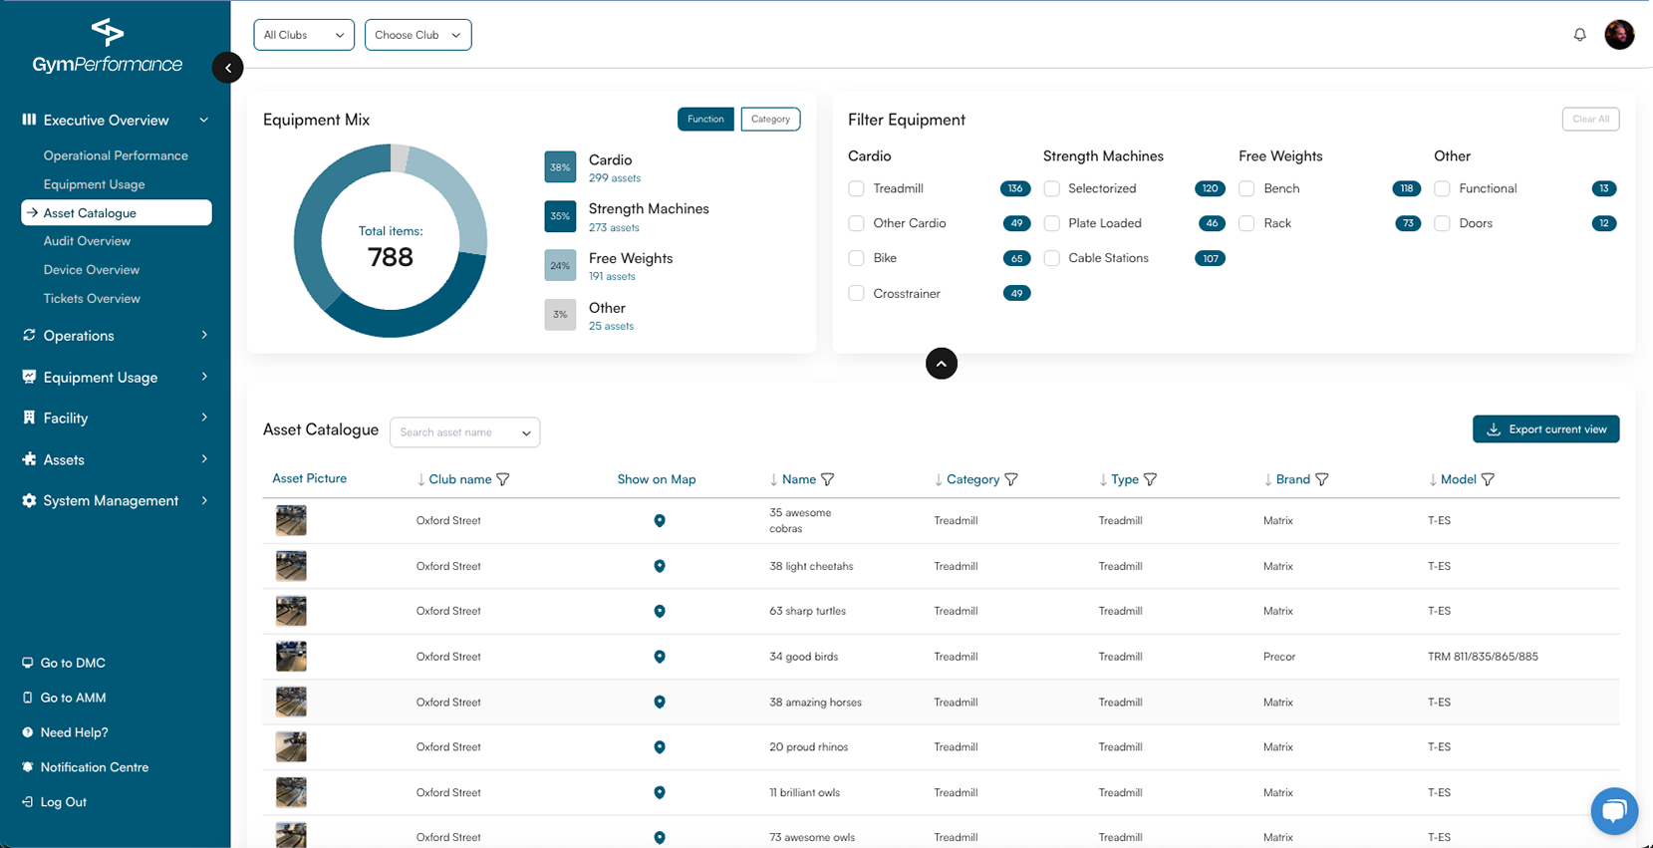1653x848 pixels.
Task: Sort by the Brand column arrow
Action: click(x=1267, y=479)
